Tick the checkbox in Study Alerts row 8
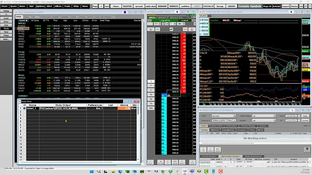This screenshot has width=312, height=175. click(x=24, y=131)
